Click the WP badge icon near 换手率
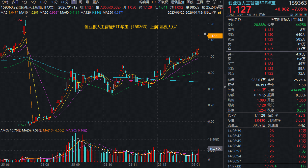This screenshot has width=308, height=168. tap(221, 7)
